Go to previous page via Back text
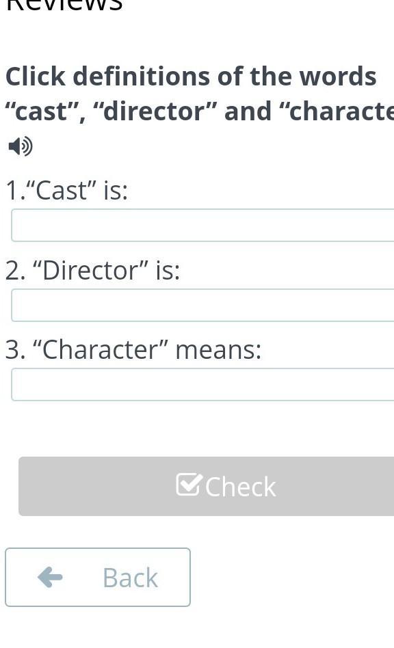Image resolution: width=394 pixels, height=648 pixels. coord(130,578)
